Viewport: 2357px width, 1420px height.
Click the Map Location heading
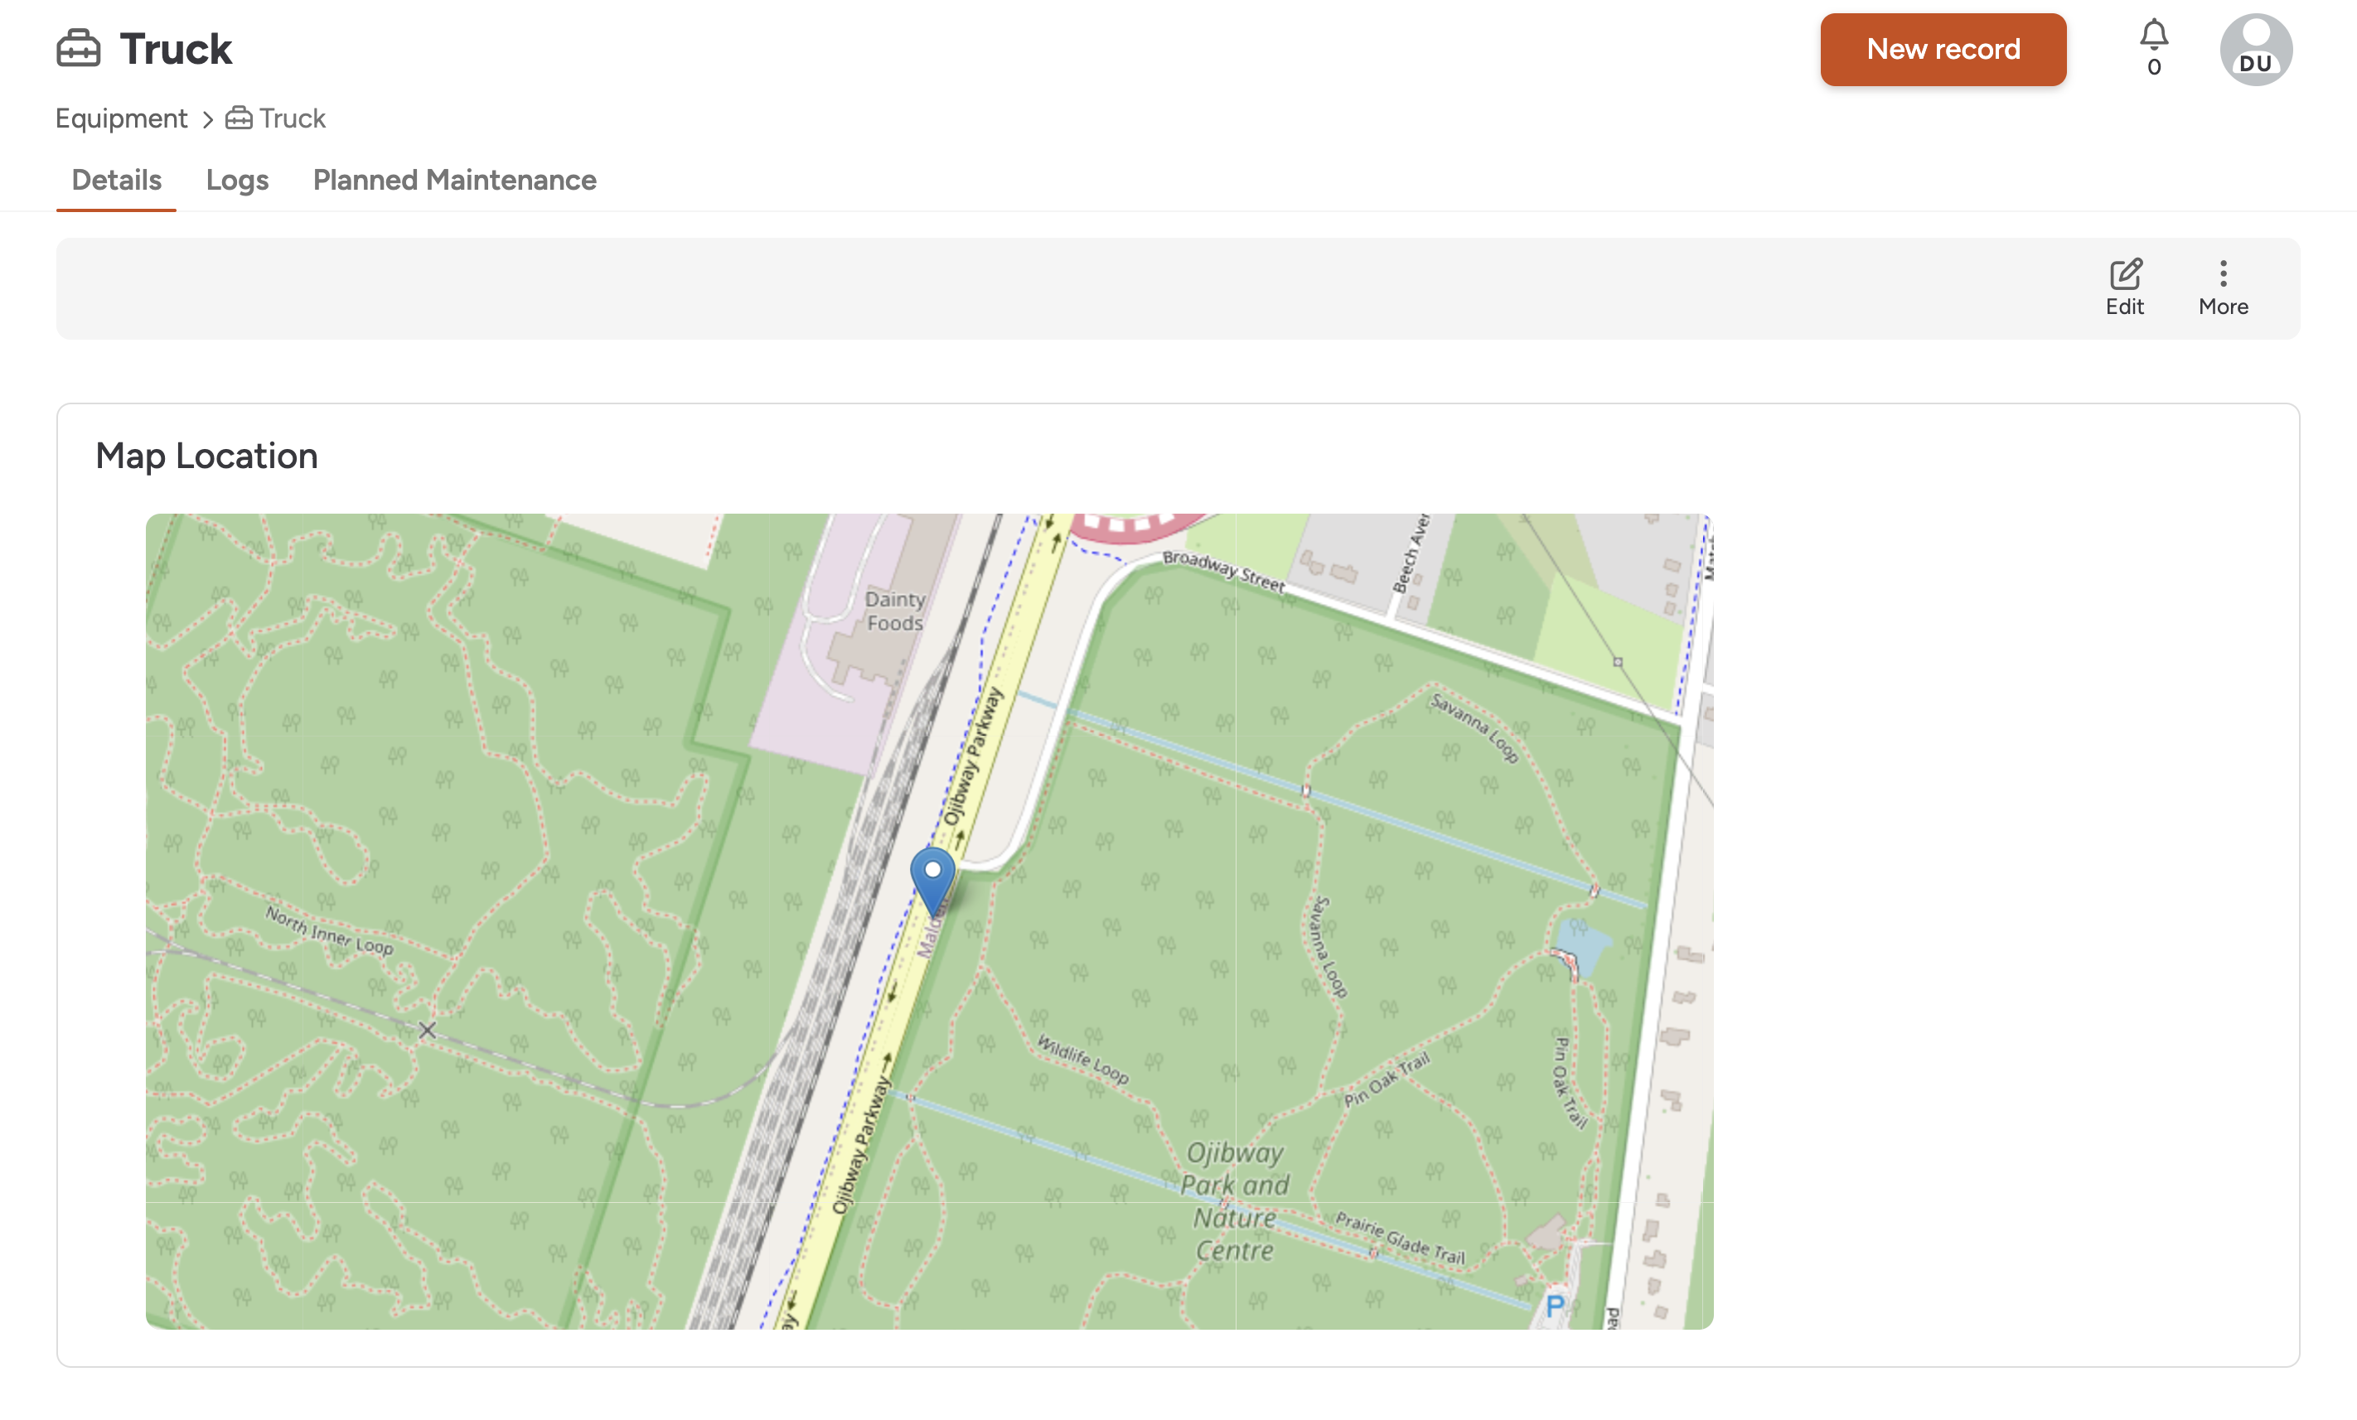tap(206, 456)
